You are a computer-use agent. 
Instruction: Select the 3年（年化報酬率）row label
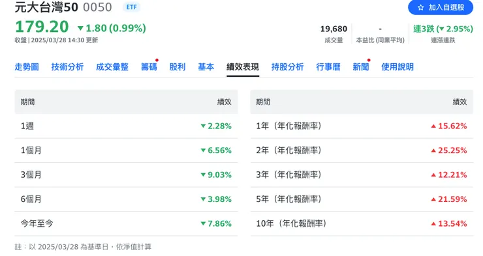pos(289,175)
